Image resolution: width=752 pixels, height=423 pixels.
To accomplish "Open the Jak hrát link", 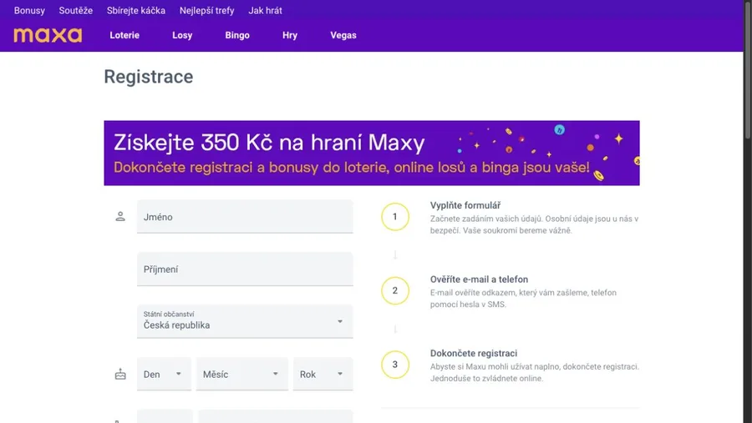I will (265, 11).
